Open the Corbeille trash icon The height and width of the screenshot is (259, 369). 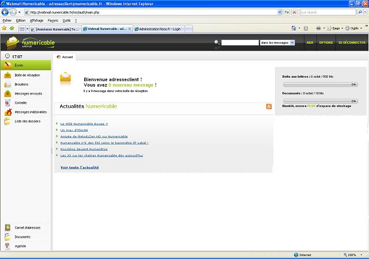click(7, 102)
